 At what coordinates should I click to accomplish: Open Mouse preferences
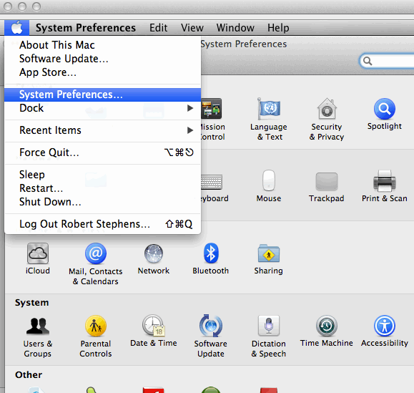(x=269, y=186)
